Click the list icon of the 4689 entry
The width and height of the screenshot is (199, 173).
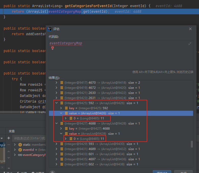(x=62, y=149)
